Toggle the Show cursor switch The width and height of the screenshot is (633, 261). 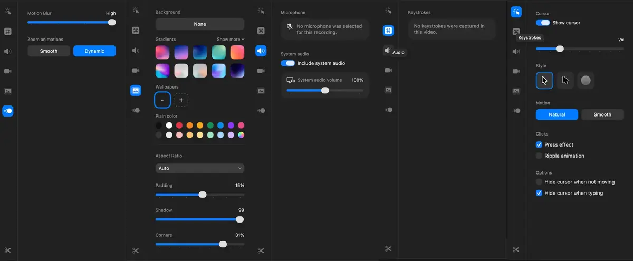click(x=543, y=23)
